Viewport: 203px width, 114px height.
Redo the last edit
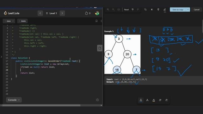pos(138,9)
